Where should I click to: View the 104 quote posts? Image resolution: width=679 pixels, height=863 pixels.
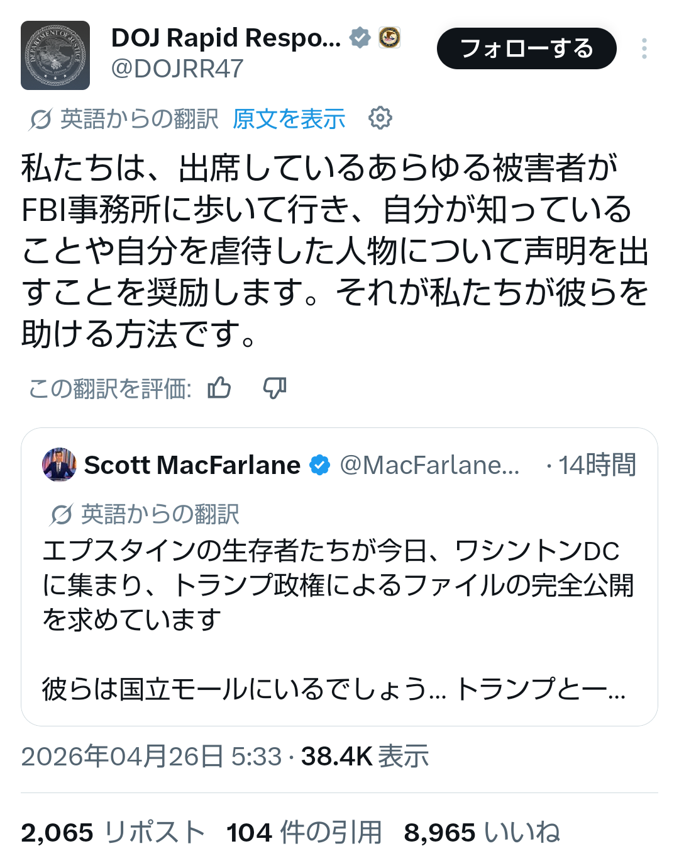pyautogui.click(x=304, y=832)
